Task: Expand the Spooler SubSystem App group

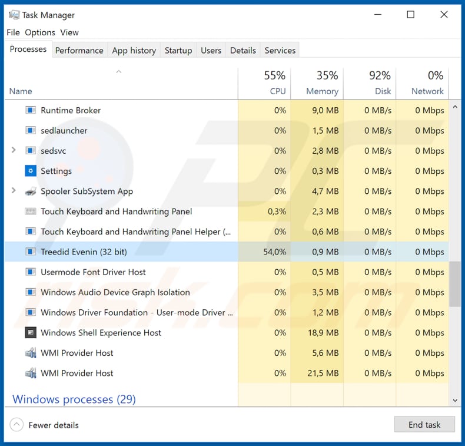Action: tap(14, 191)
